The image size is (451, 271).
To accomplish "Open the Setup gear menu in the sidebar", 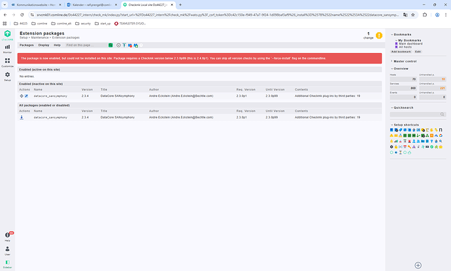I will click(x=7, y=77).
